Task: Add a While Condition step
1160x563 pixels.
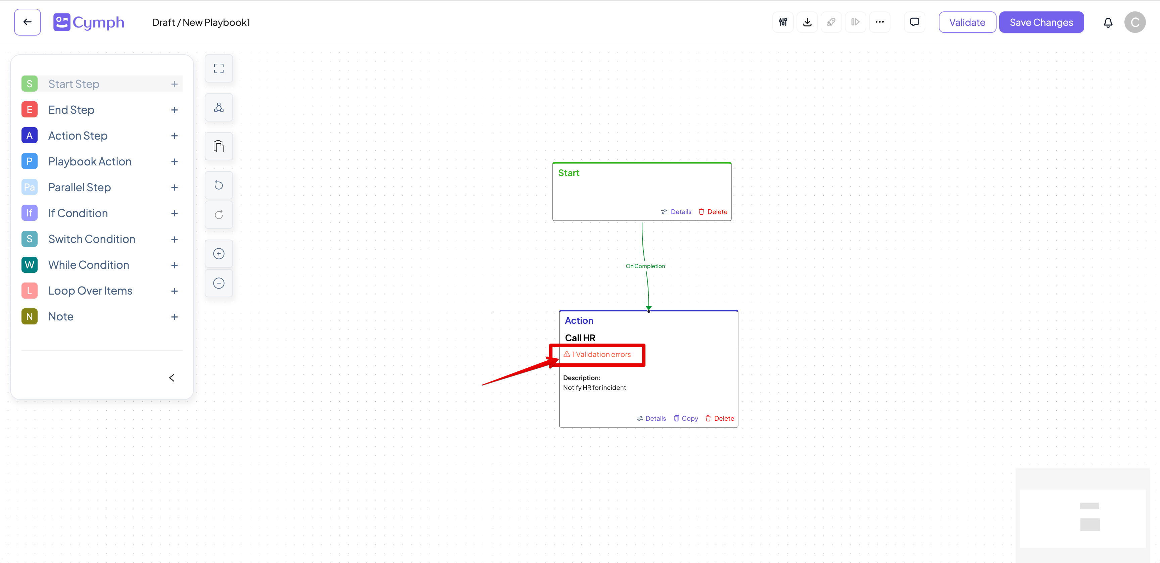Action: coord(174,265)
